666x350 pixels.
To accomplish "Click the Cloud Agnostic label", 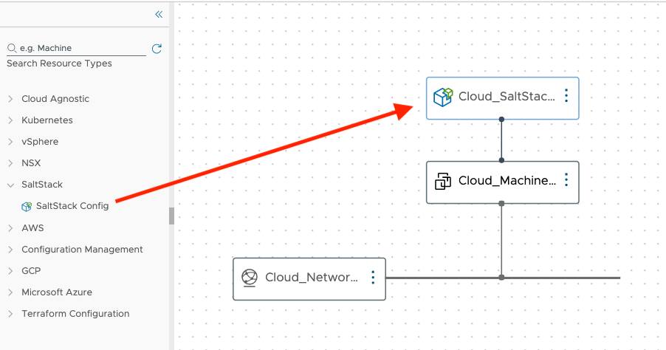I will (x=55, y=99).
